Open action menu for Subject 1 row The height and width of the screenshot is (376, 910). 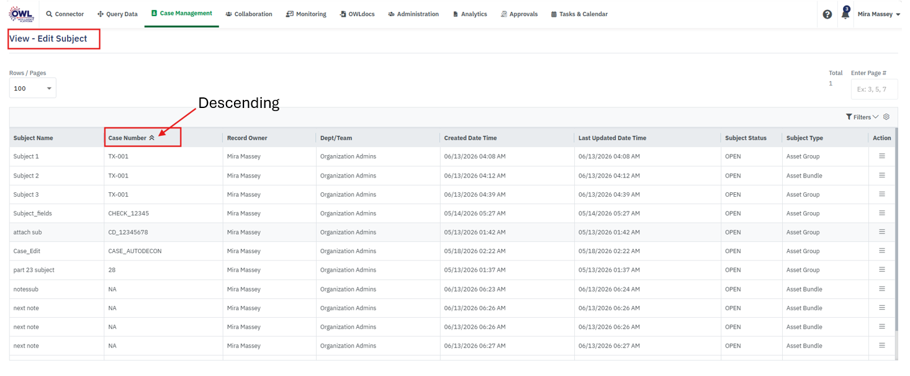(881, 156)
